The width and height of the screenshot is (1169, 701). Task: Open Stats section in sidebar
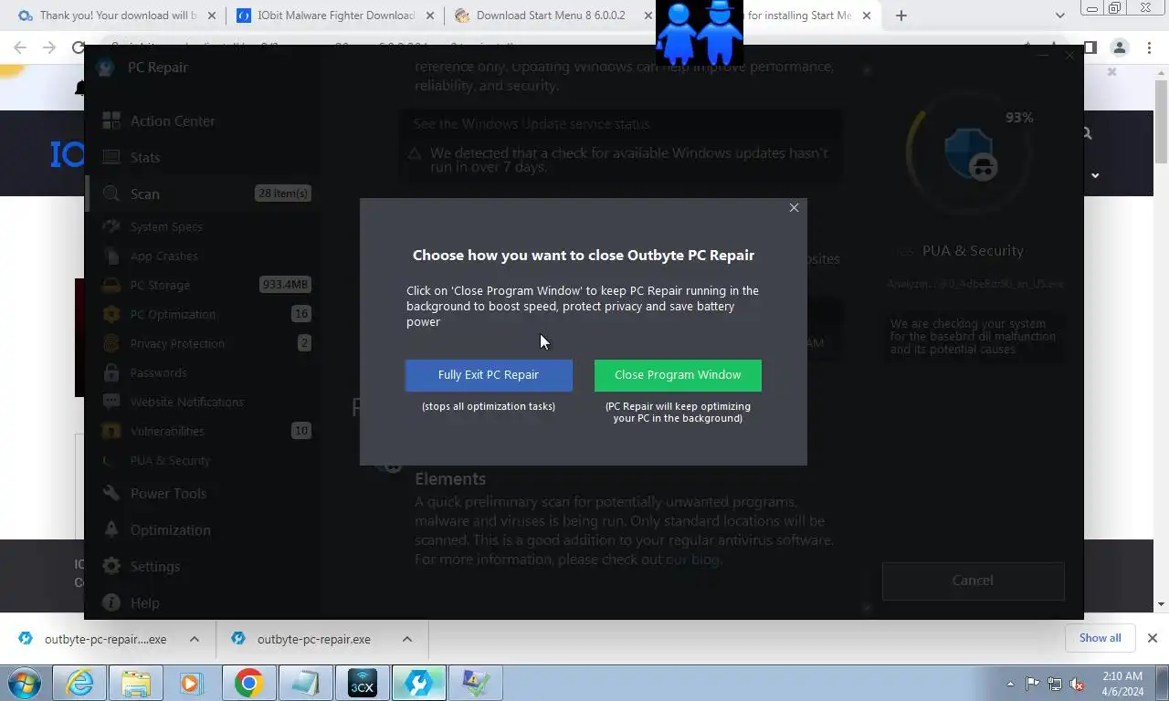click(144, 157)
